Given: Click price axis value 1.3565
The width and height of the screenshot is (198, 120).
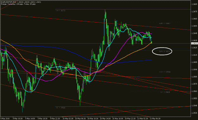Looking at the screenshot, I should [x=194, y=91].
